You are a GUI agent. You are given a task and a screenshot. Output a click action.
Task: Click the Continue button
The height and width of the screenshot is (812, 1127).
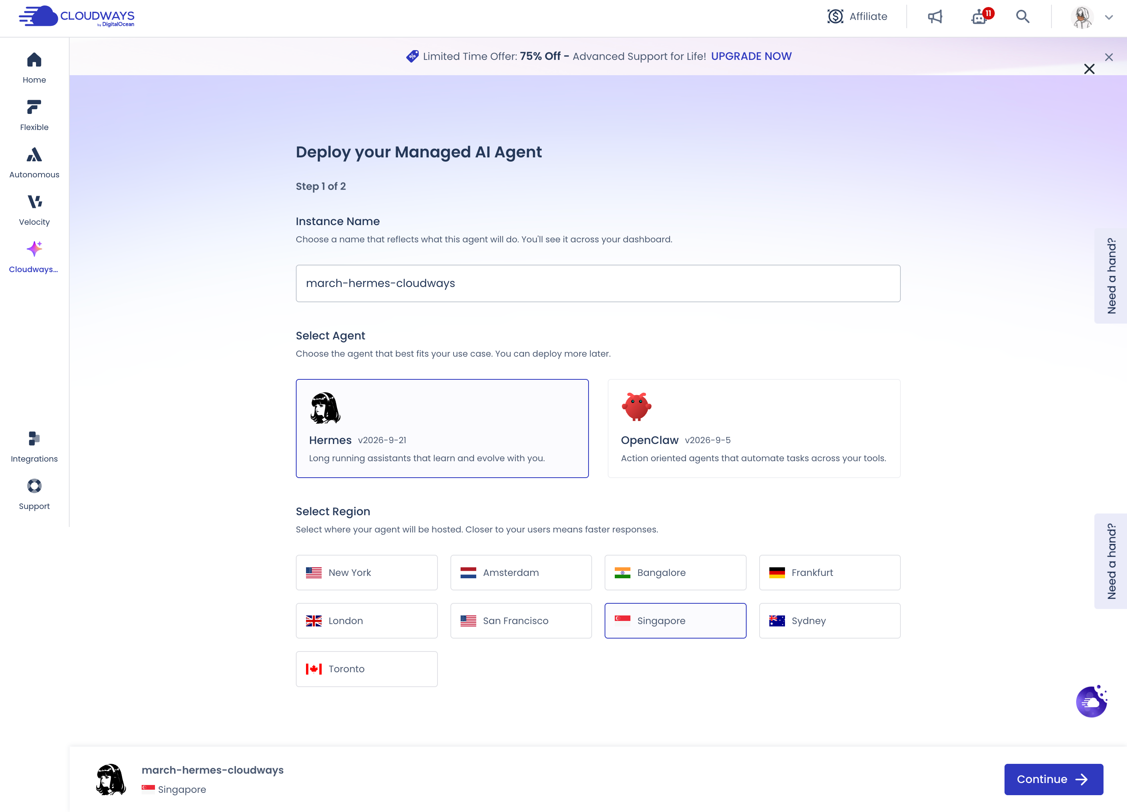coord(1053,779)
